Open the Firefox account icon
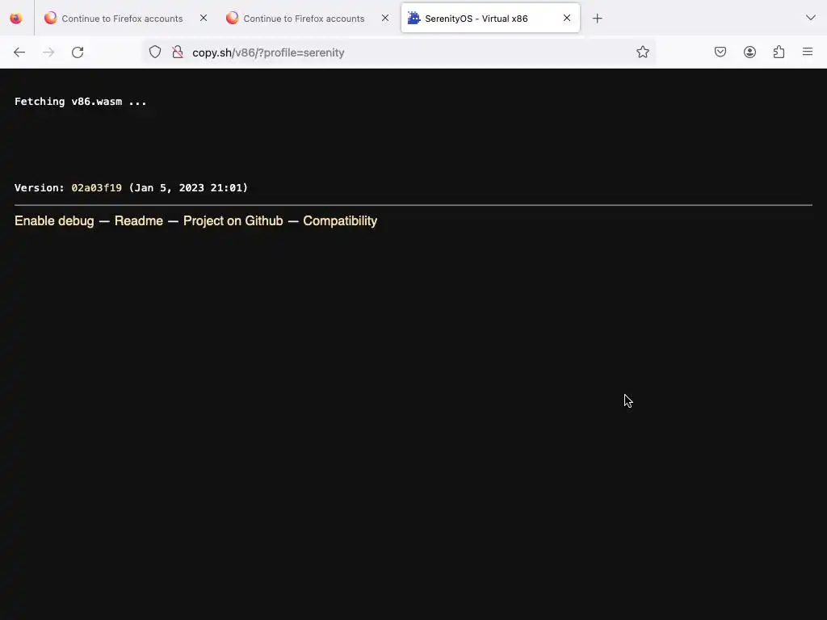 (749, 52)
